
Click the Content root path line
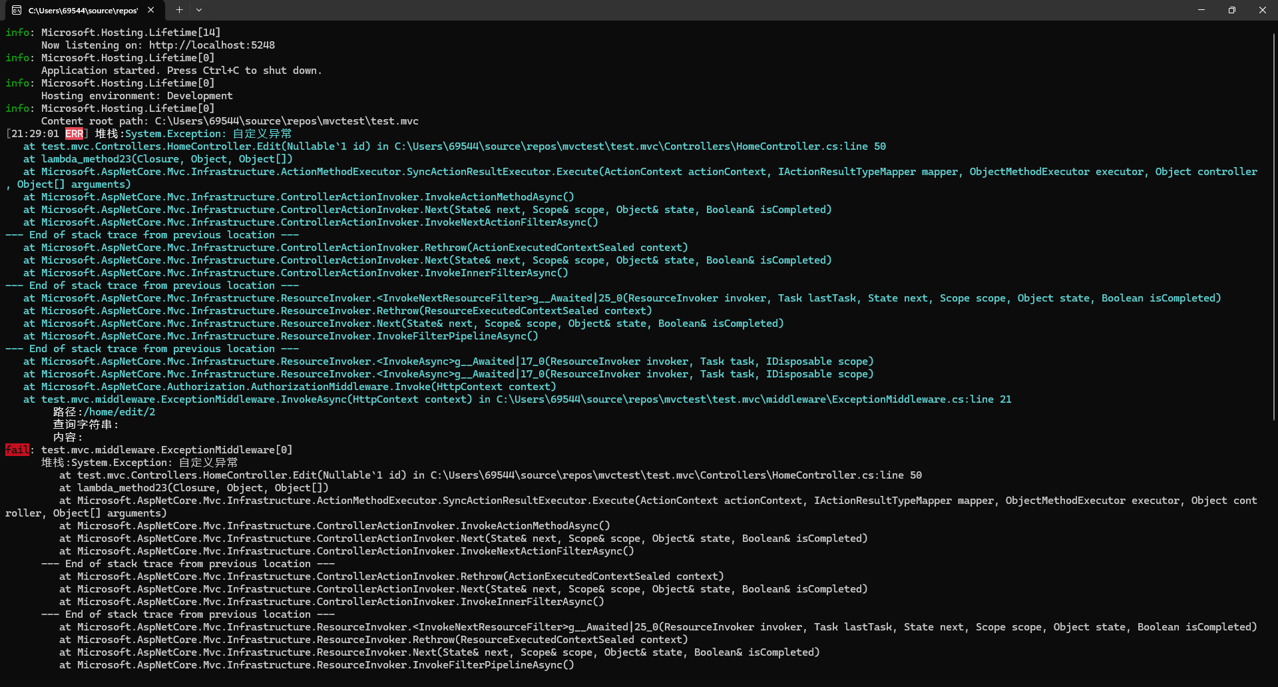(x=230, y=121)
